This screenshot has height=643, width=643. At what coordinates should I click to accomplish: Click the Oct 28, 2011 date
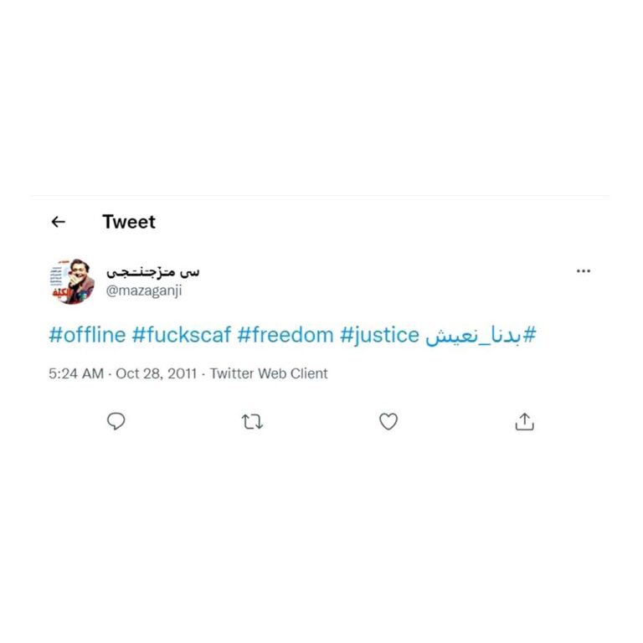tap(157, 373)
